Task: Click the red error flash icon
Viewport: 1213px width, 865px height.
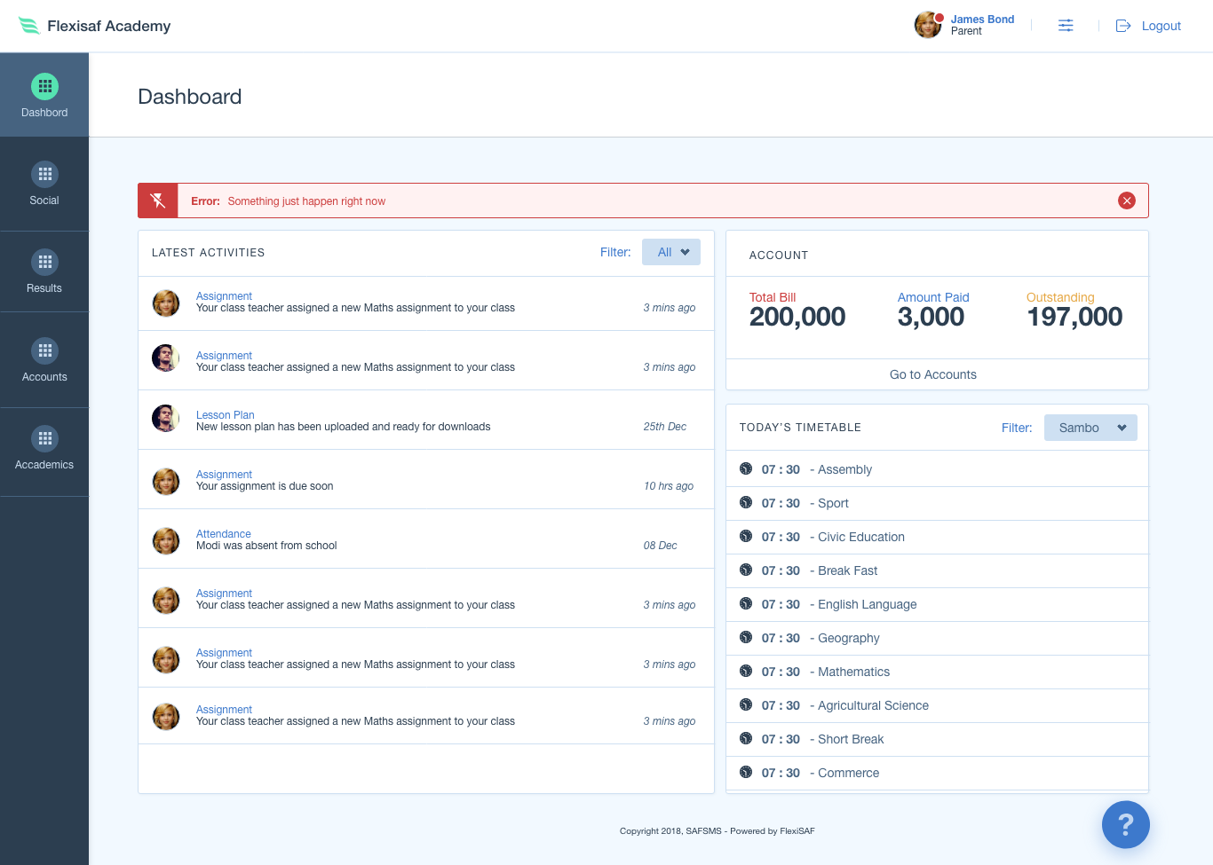Action: click(158, 201)
